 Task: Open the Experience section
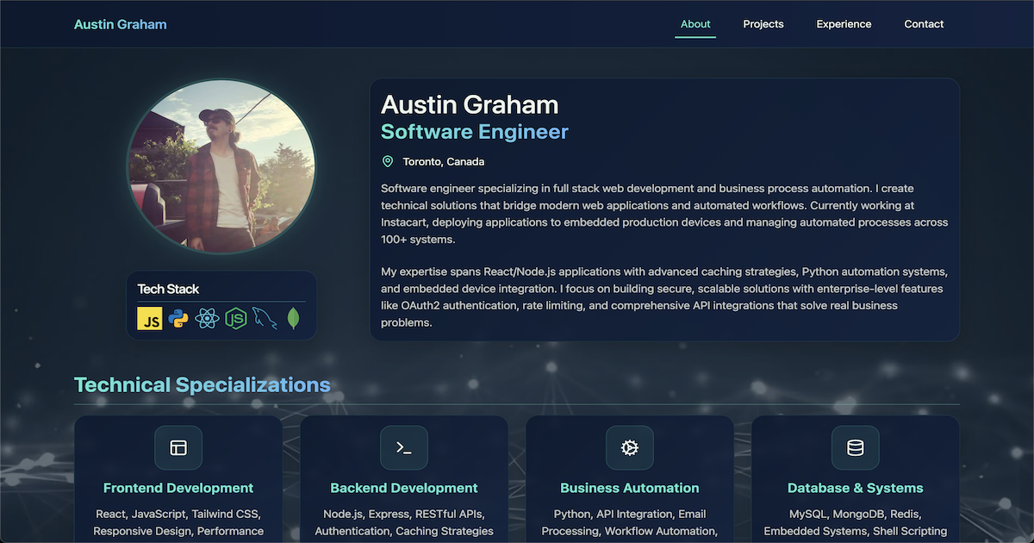tap(844, 24)
